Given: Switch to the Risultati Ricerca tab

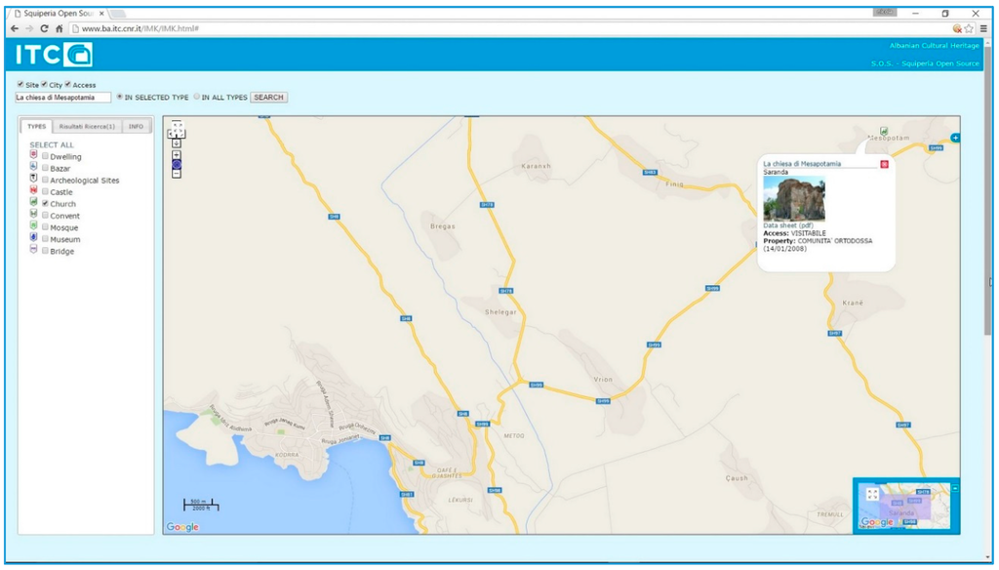Looking at the screenshot, I should click(87, 127).
